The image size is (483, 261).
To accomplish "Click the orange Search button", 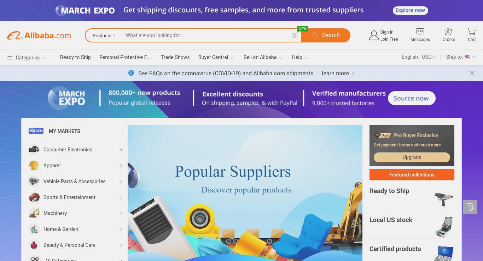I will [x=326, y=35].
